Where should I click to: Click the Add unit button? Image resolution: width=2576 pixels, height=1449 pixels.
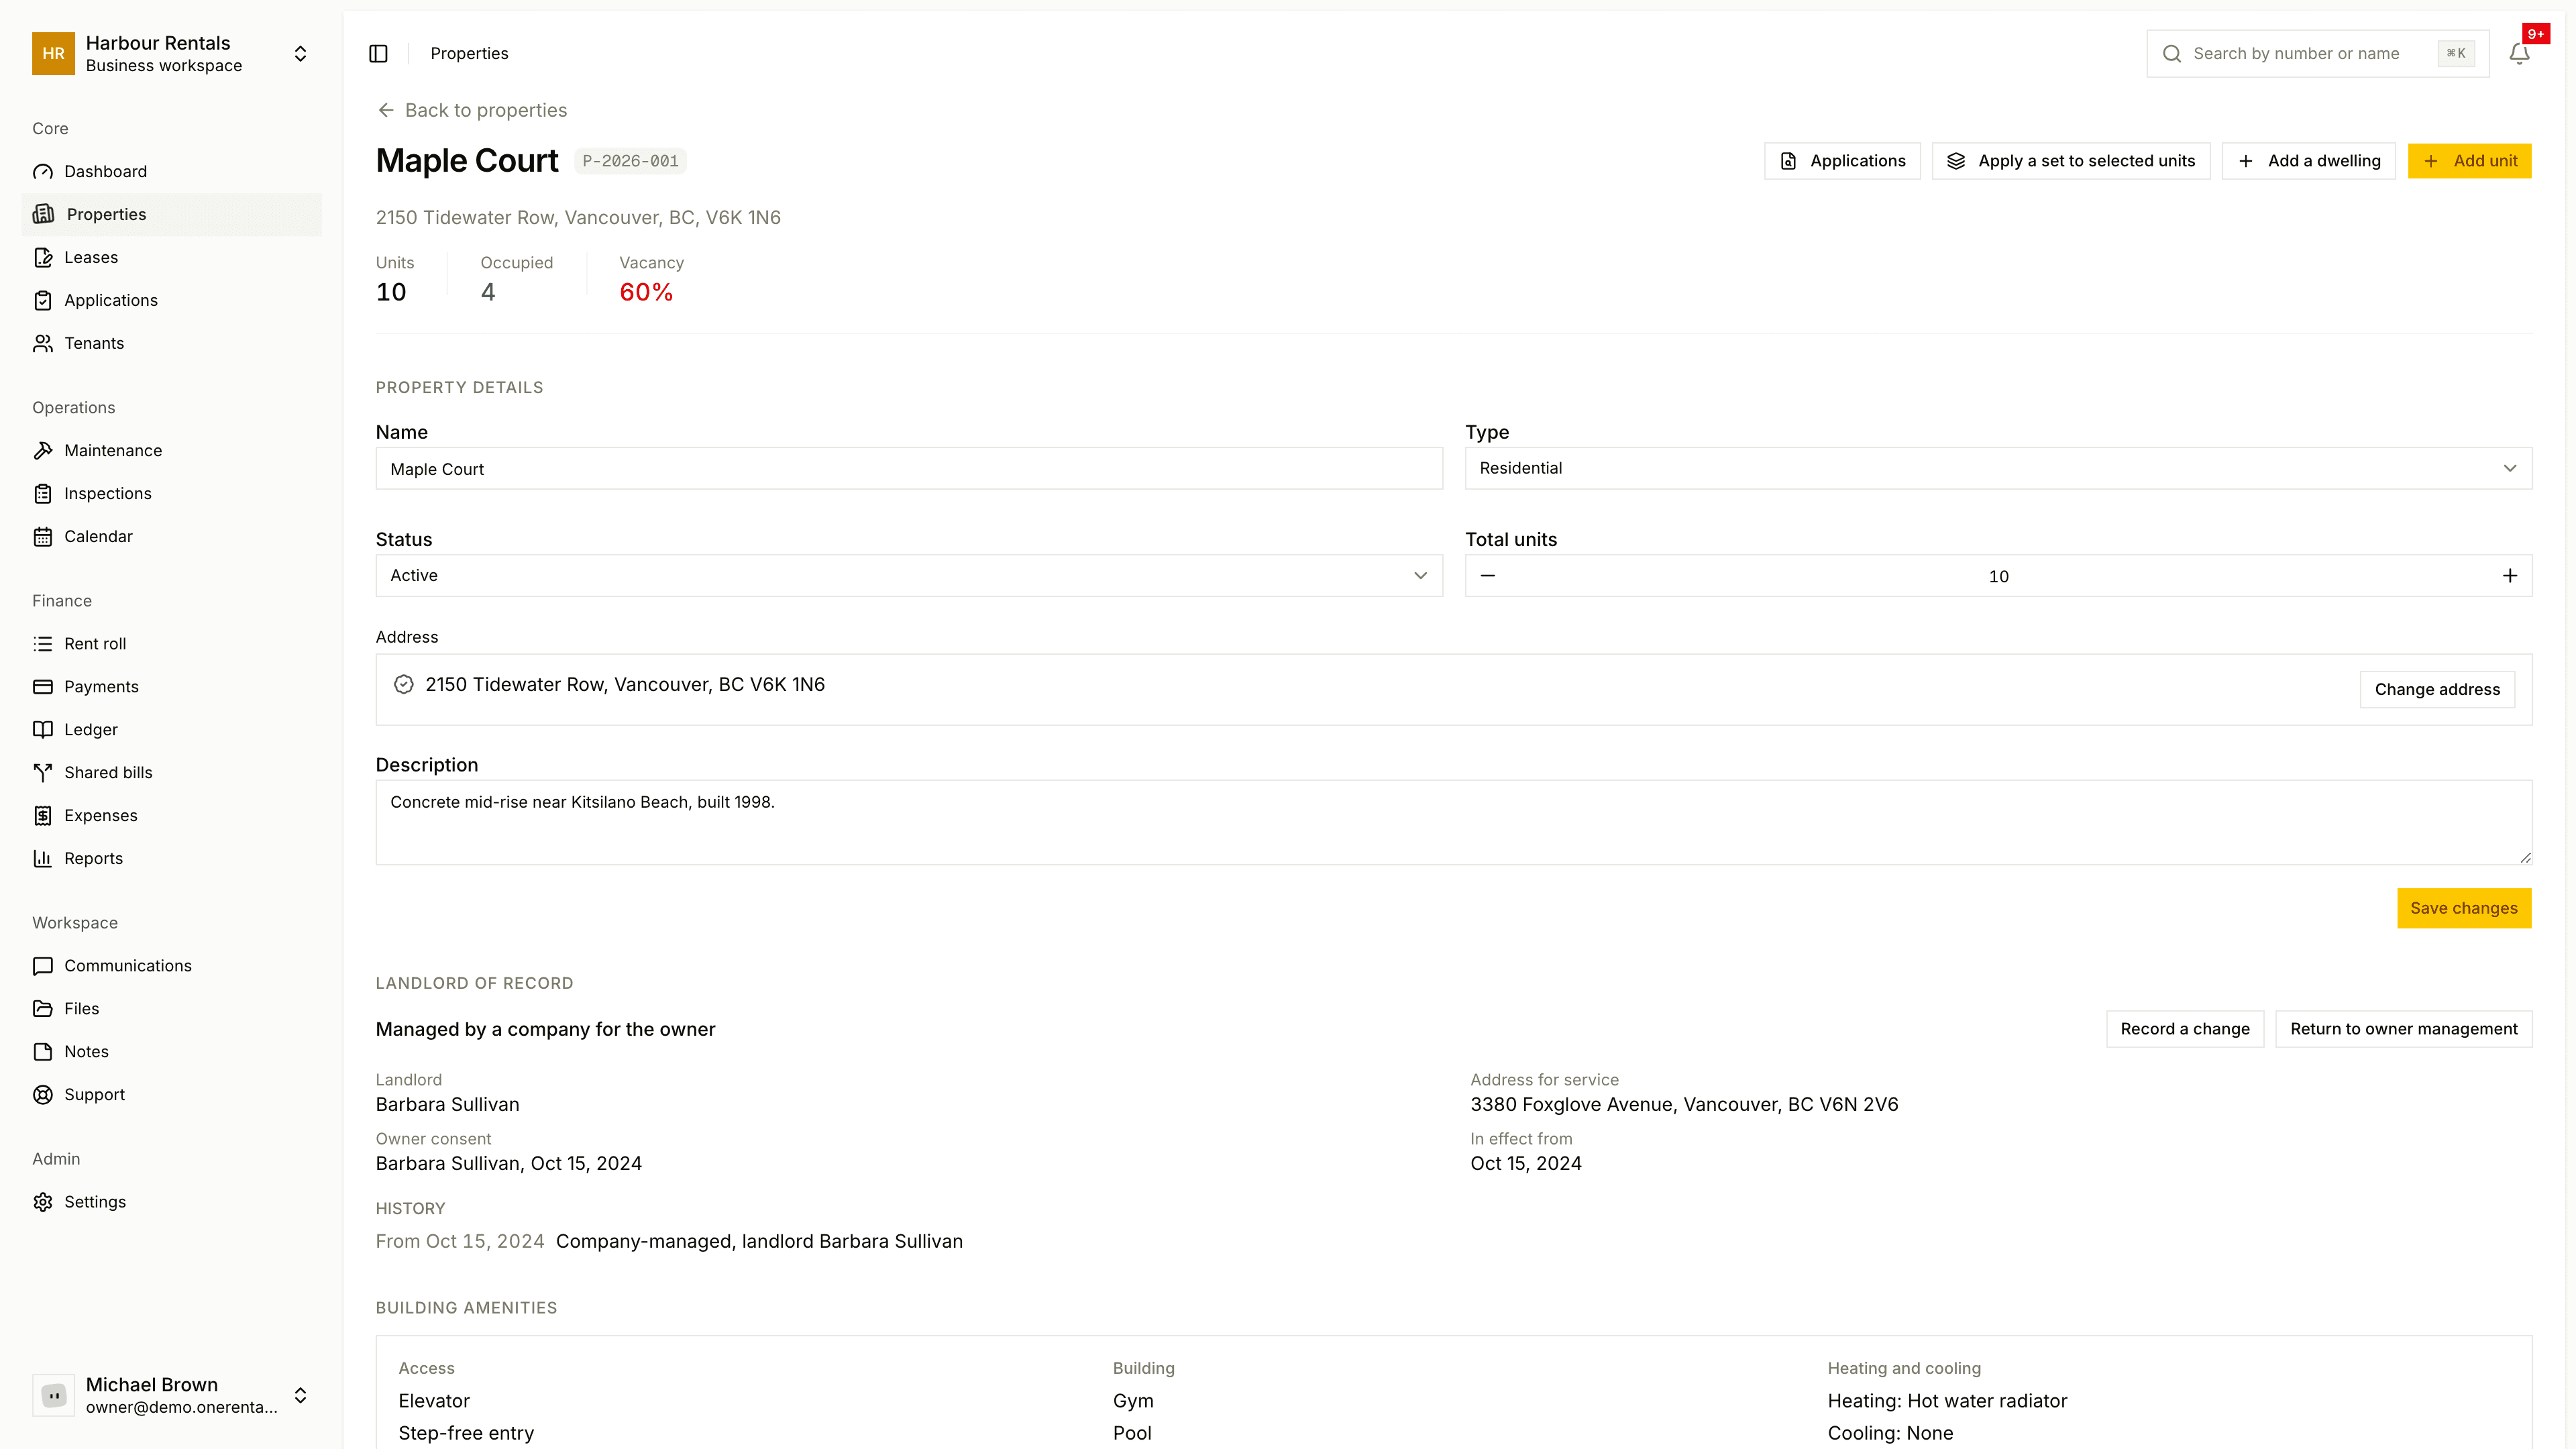click(x=2469, y=161)
